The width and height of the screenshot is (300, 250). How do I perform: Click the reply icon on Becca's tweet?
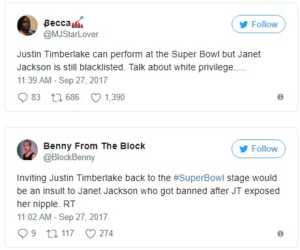[23, 98]
